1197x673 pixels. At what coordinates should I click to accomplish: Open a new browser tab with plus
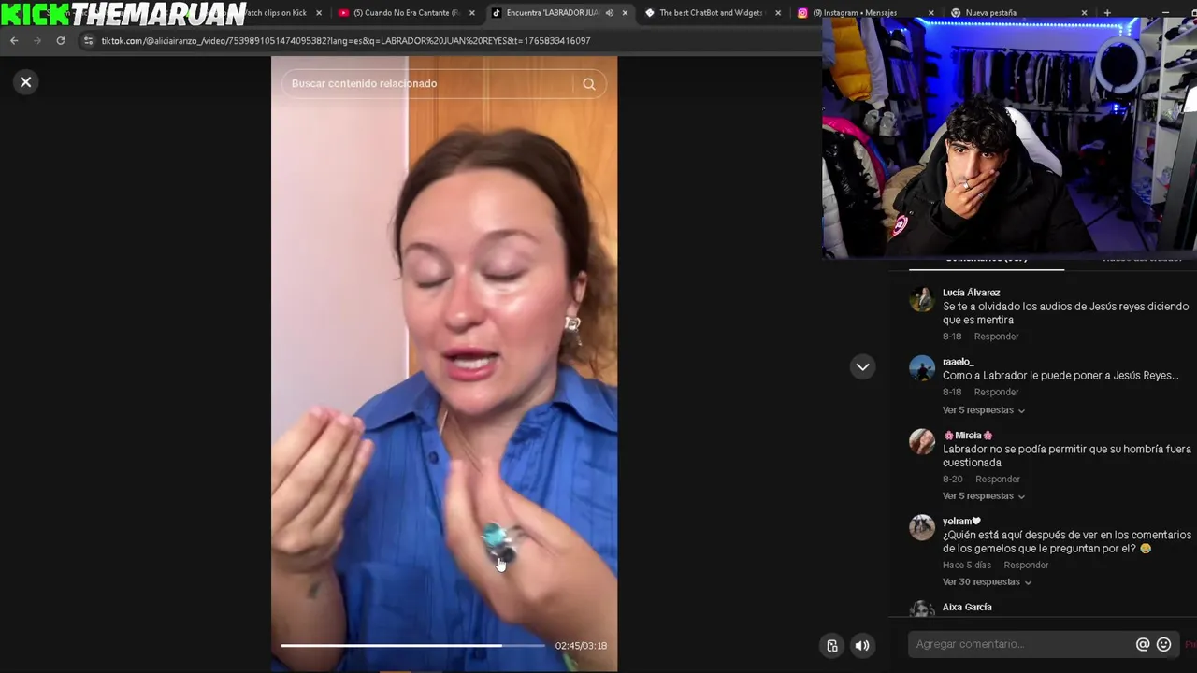click(1107, 13)
